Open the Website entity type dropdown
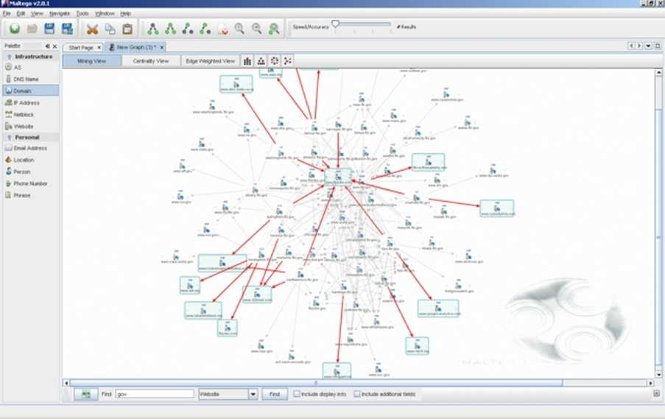665x419 pixels. coord(253,394)
